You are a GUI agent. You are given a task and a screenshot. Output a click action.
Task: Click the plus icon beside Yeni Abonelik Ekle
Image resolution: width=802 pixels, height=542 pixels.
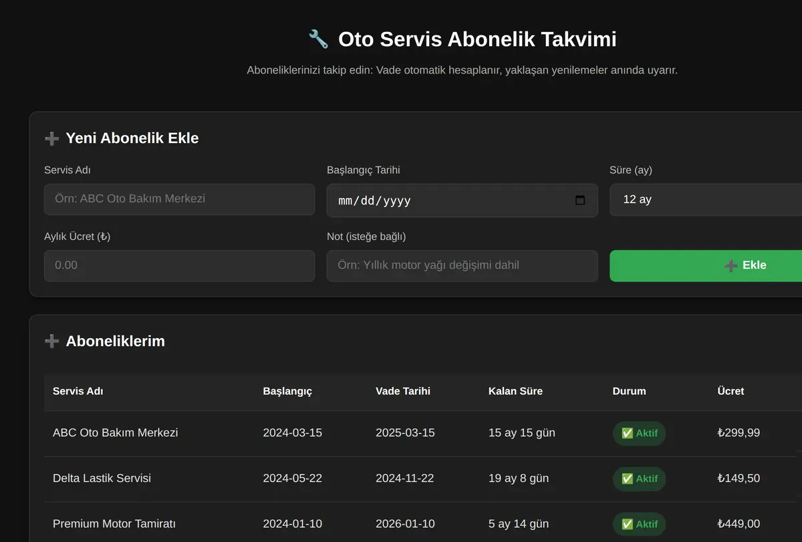coord(51,138)
